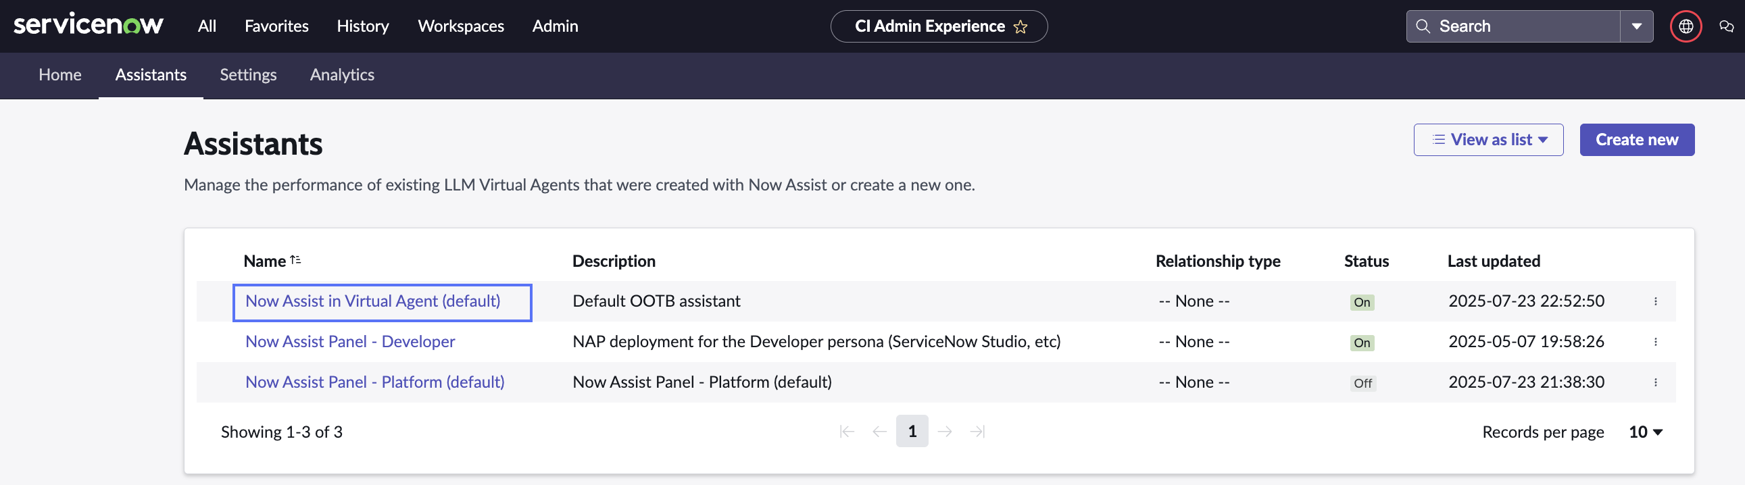Viewport: 1745px width, 485px height.
Task: Open Now Assist Panel - Platform (default) link
Action: [374, 383]
